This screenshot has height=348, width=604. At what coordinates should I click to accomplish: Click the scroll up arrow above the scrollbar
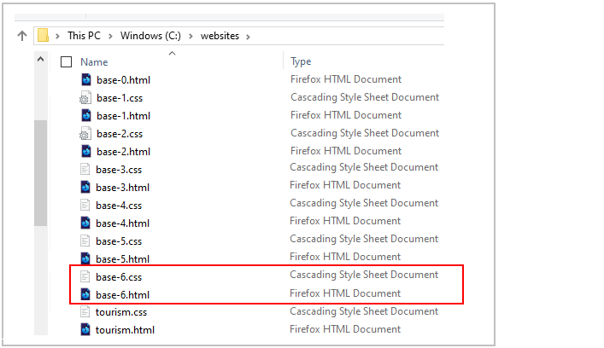click(x=40, y=59)
